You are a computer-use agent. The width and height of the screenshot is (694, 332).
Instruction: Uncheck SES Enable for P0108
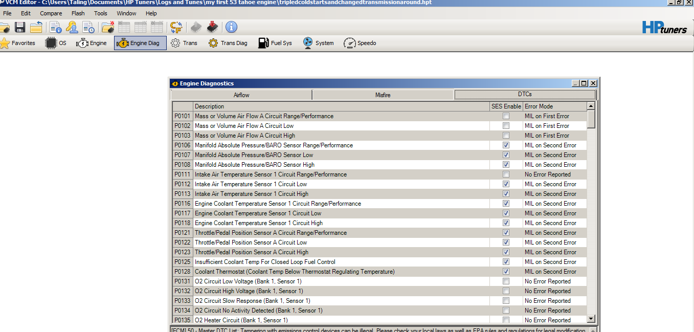(x=506, y=165)
